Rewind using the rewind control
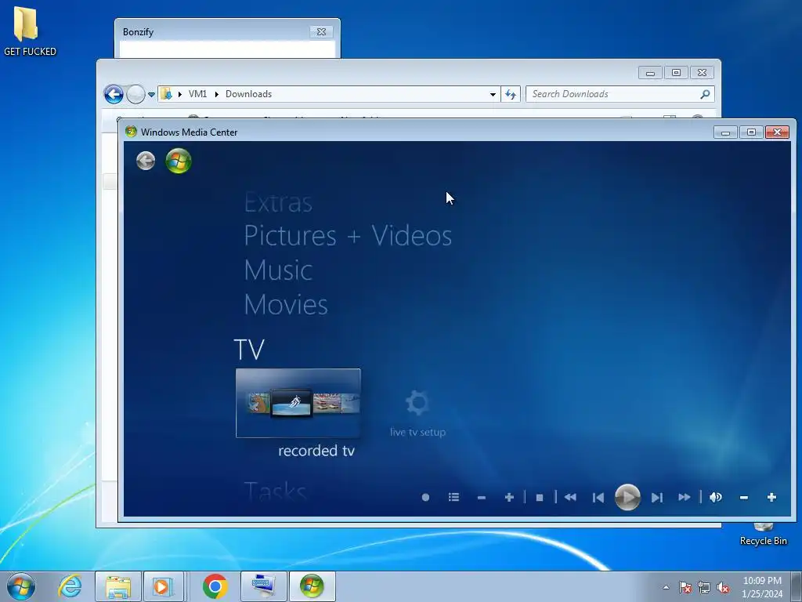802x602 pixels. [x=570, y=497]
